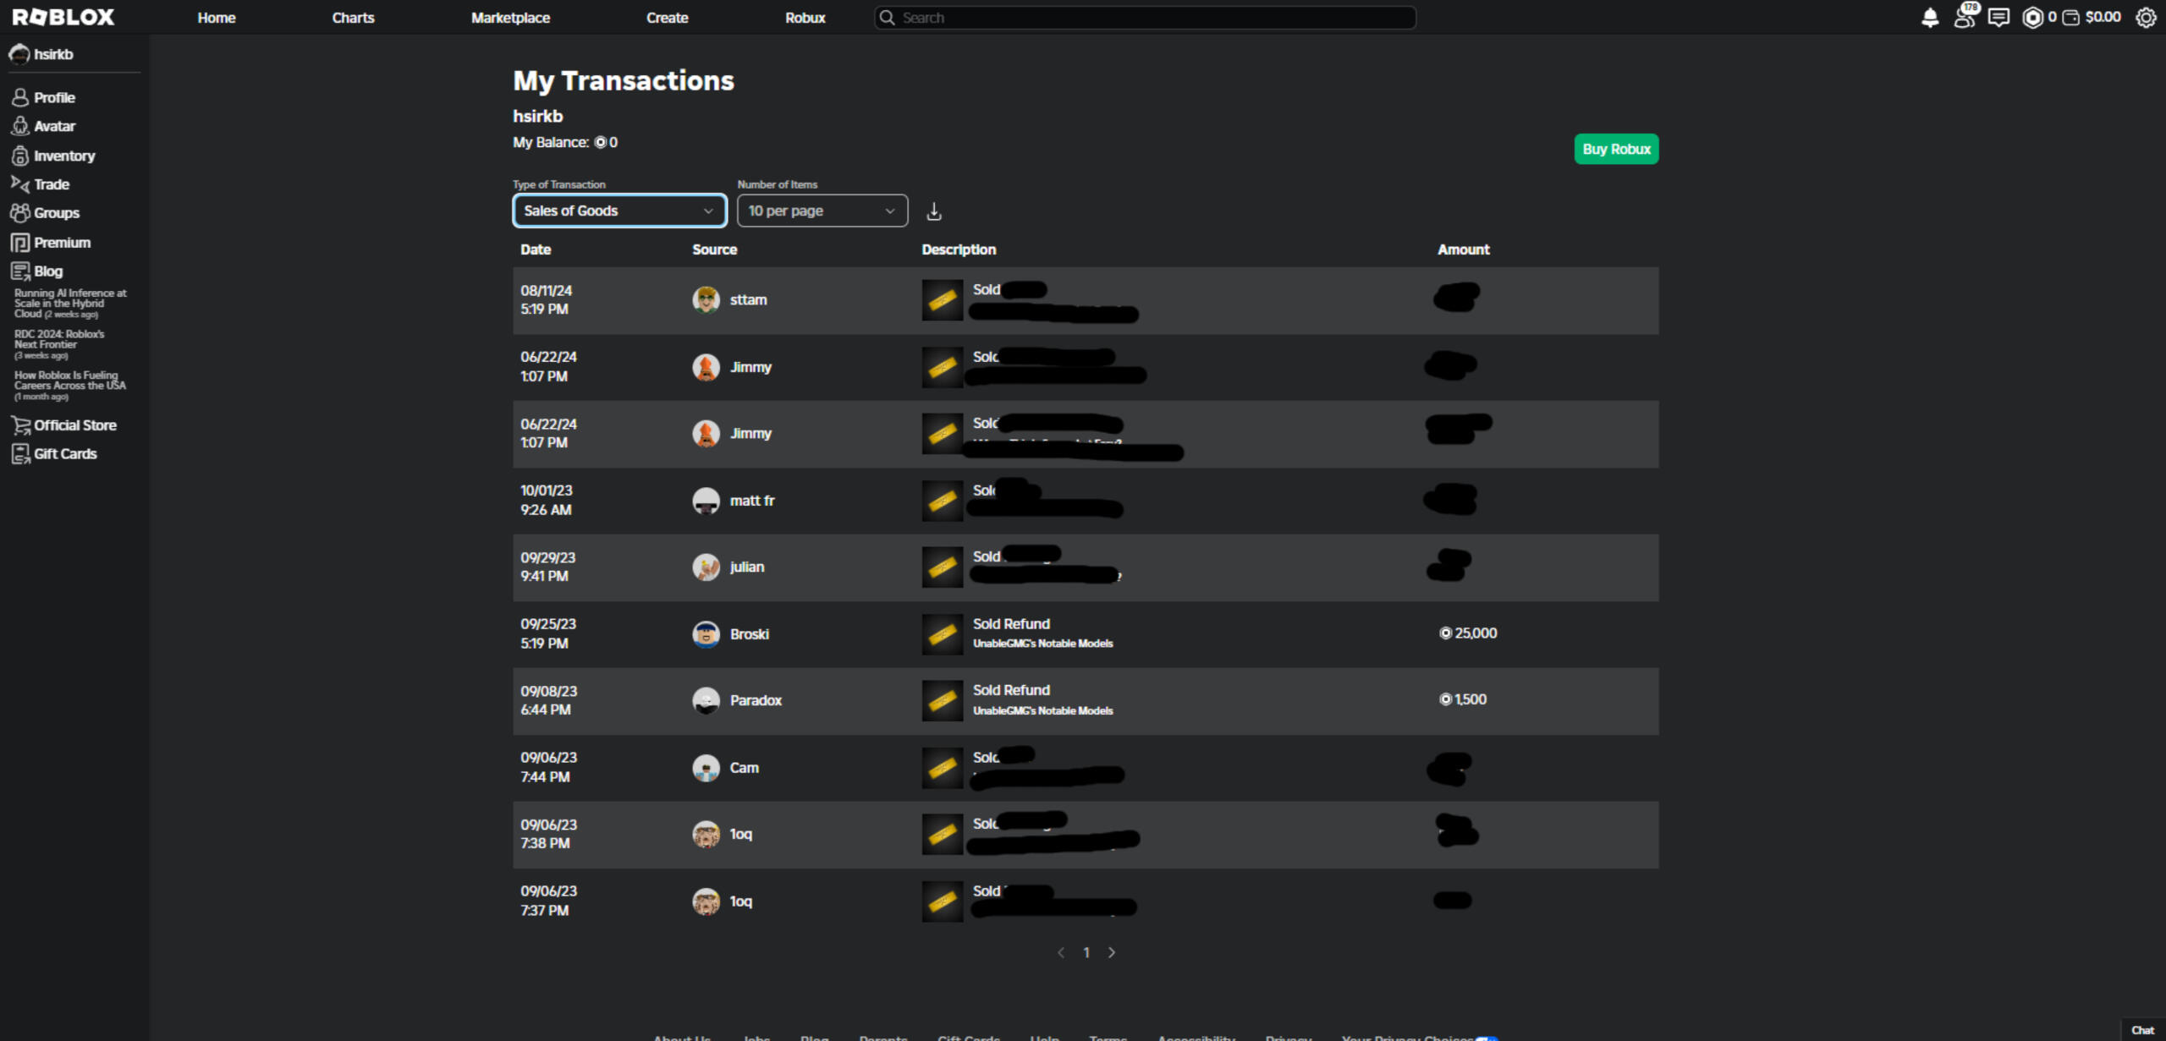
Task: Click in the Search field
Action: pos(1146,18)
